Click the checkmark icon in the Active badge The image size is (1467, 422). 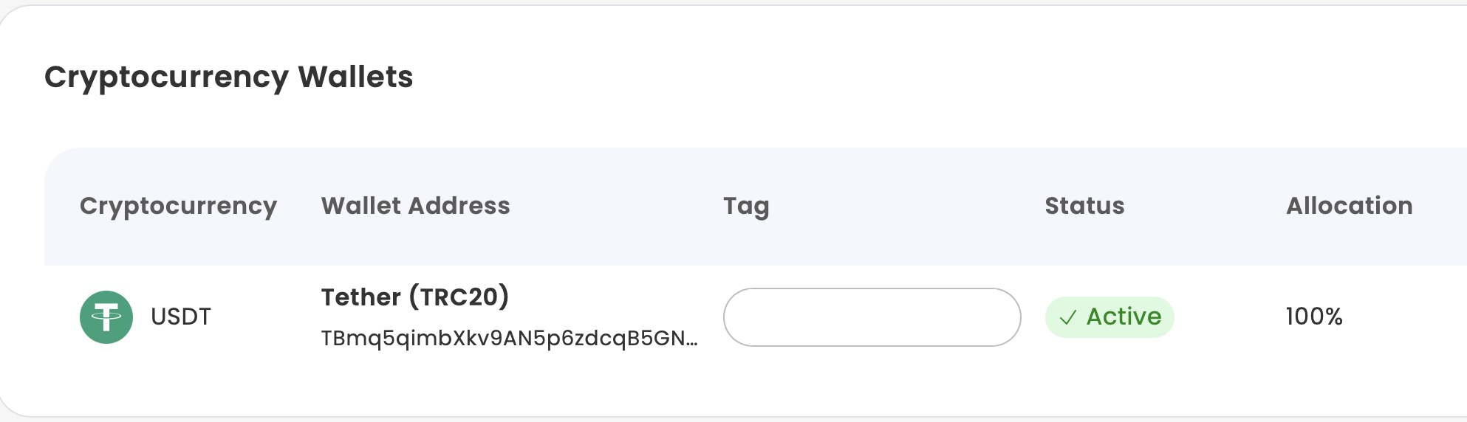(x=1067, y=318)
